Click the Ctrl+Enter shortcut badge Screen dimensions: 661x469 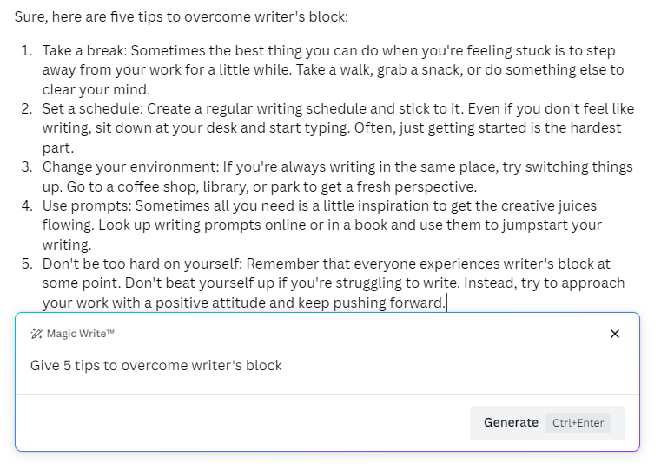point(578,423)
